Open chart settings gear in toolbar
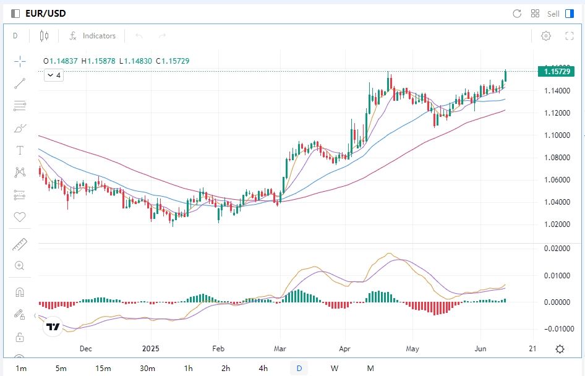 (x=546, y=36)
